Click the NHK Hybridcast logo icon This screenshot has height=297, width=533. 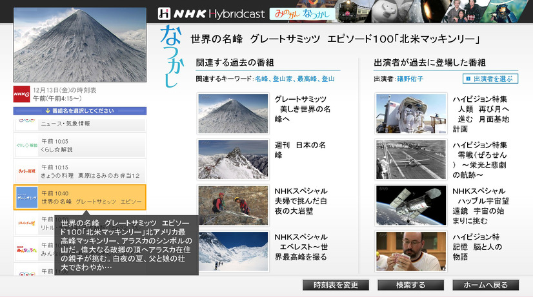point(164,14)
